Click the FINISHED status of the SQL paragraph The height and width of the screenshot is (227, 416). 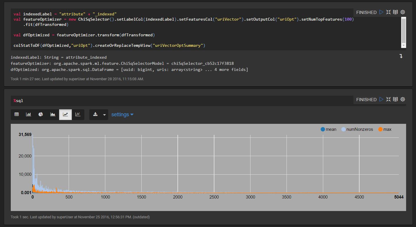point(366,99)
